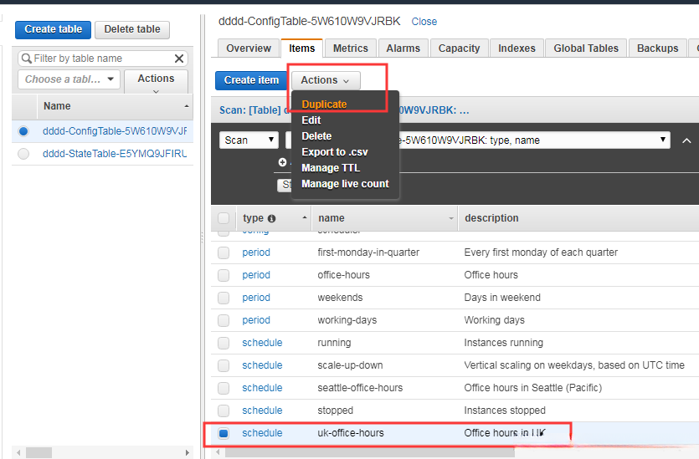699x459 pixels.
Task: Clear the table name filter with X
Action: click(179, 59)
